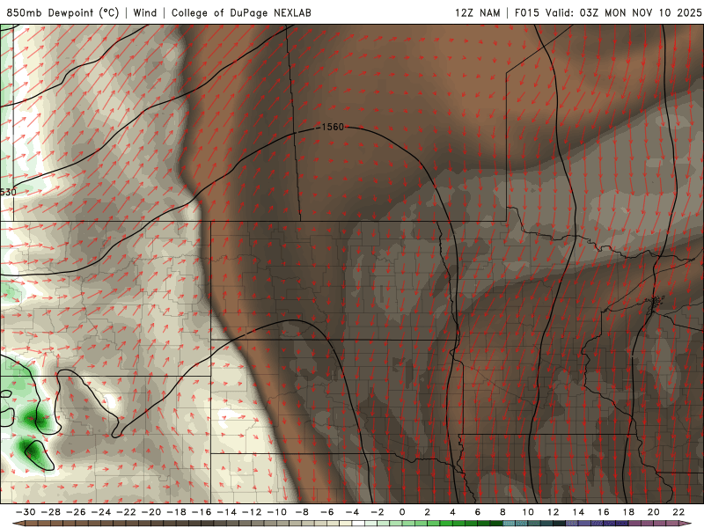
Task: Click the "0" legend value
Action: tap(402, 512)
